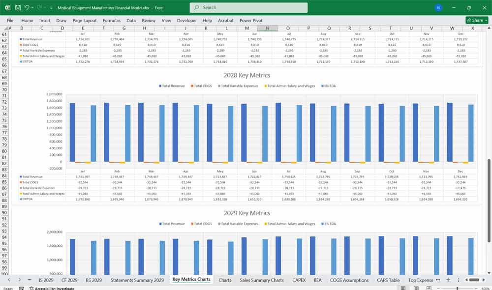Click the Undo arrow icon
492x290 pixels.
coord(27,8)
